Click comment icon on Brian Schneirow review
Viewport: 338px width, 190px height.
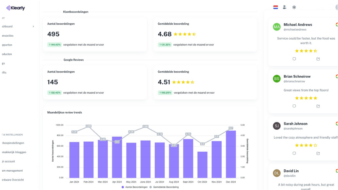click(294, 106)
